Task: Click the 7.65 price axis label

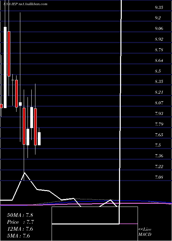Action: [159, 135]
